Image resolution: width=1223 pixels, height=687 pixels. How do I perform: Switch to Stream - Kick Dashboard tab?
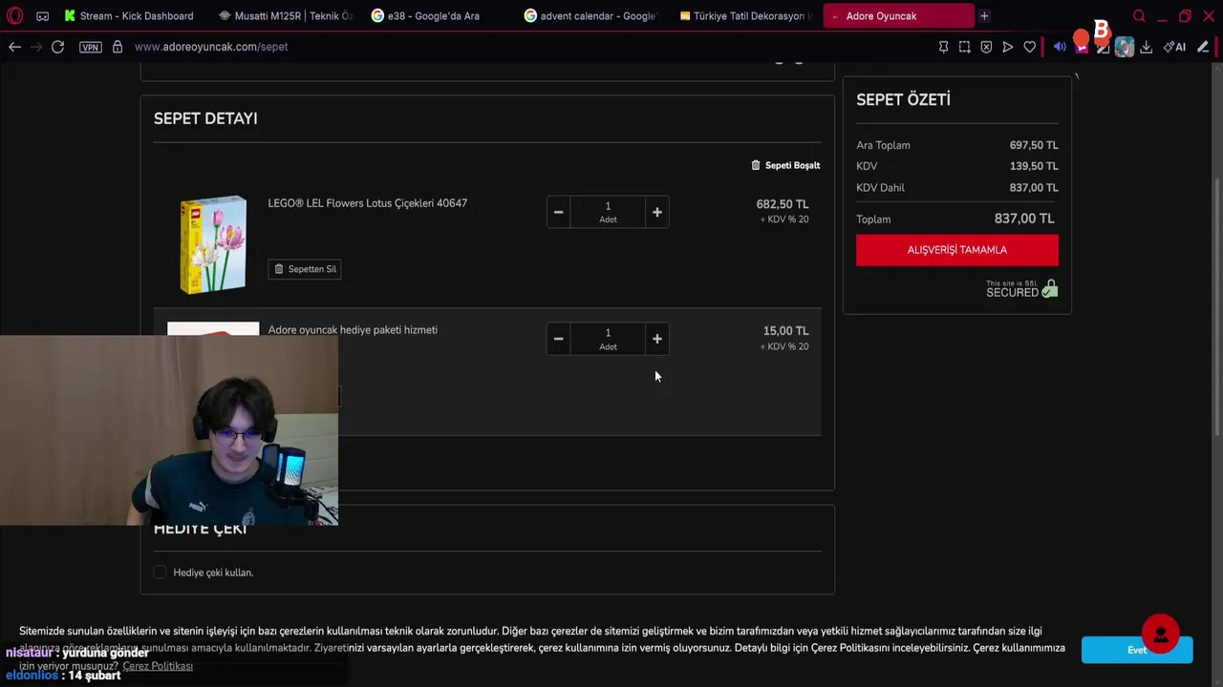(x=129, y=16)
